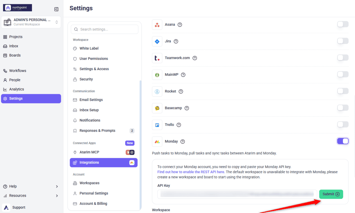Show help for MainWP integration

183,75
